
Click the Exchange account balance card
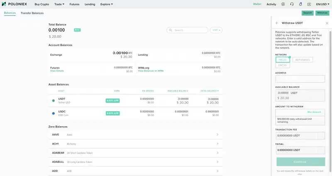91,55
